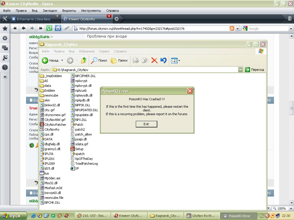The width and height of the screenshot is (294, 220).
Task: Click Explorer delete red X icon
Action: 154,60
